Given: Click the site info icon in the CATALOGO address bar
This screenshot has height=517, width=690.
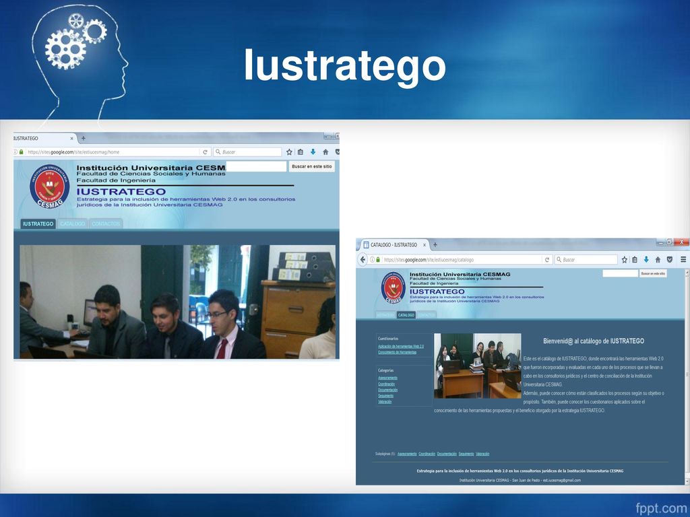Looking at the screenshot, I should pos(372,260).
